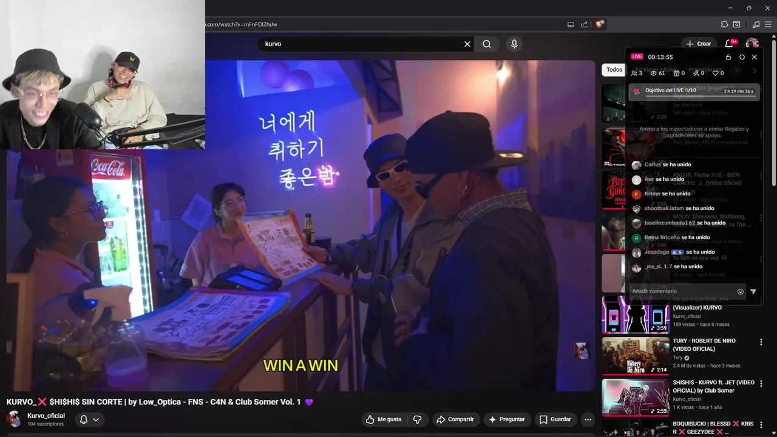Viewport: 777px width, 437px height.
Task: Toggle the channel notification bell
Action: point(84,419)
